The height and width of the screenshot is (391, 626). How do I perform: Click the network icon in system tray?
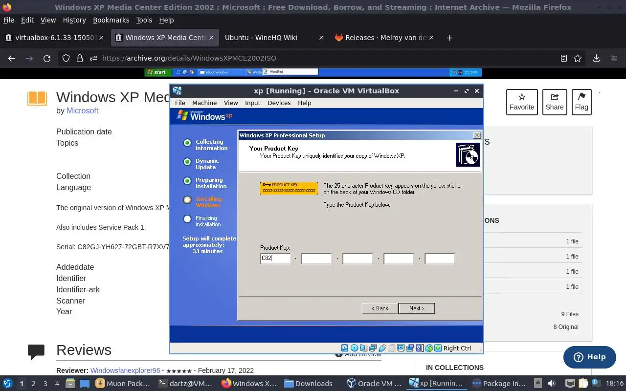click(570, 384)
